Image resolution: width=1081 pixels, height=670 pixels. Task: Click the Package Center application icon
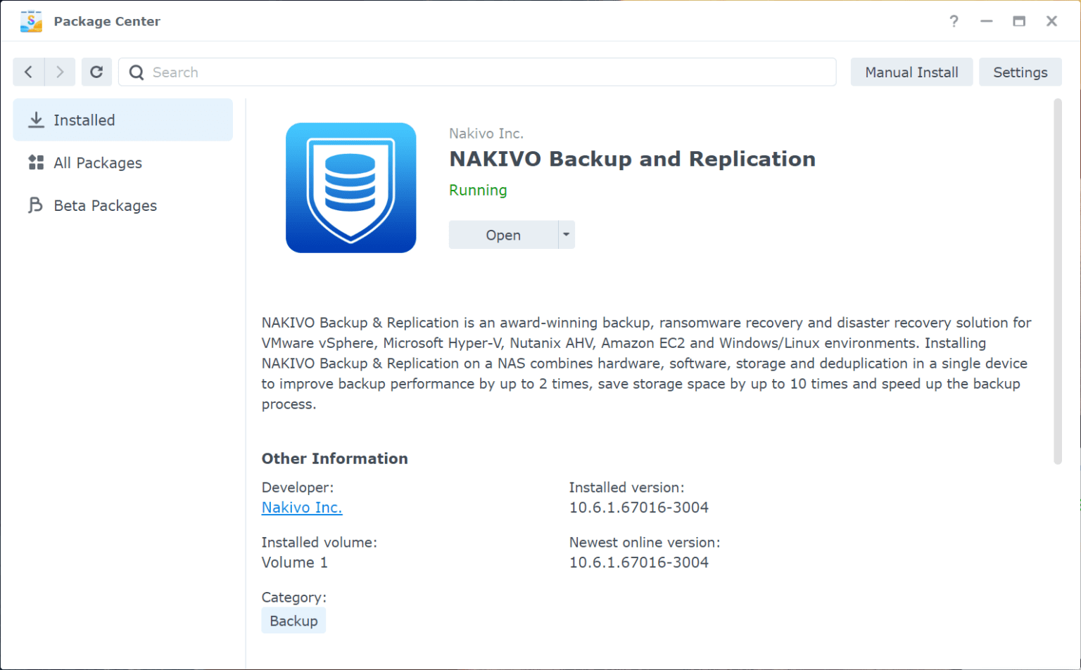pyautogui.click(x=31, y=21)
